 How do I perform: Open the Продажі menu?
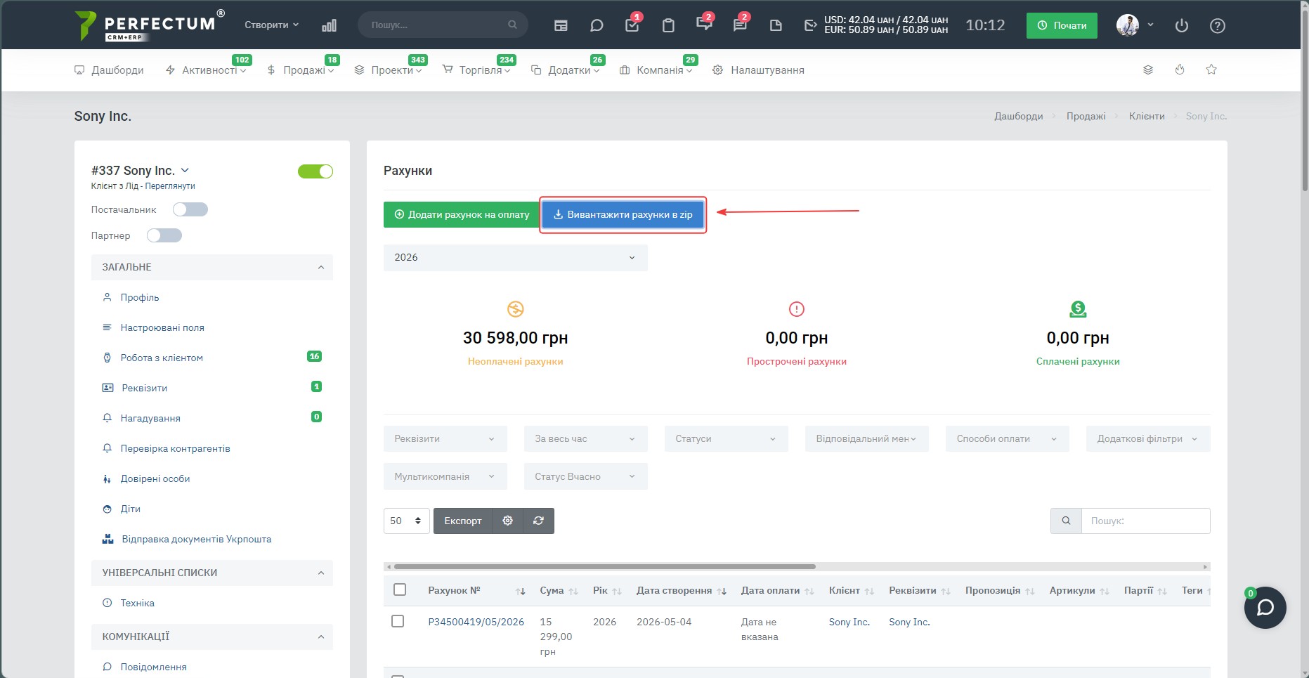301,70
